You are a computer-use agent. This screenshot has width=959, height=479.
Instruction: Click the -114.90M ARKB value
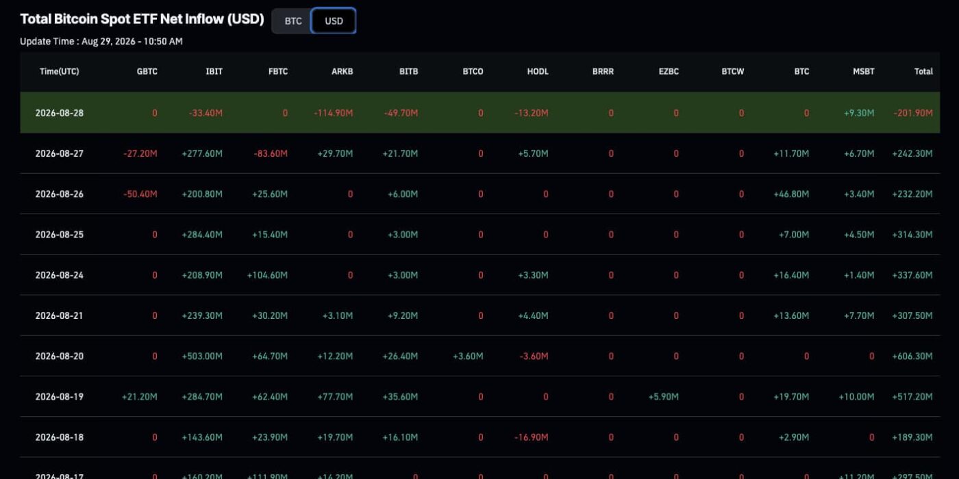[334, 113]
